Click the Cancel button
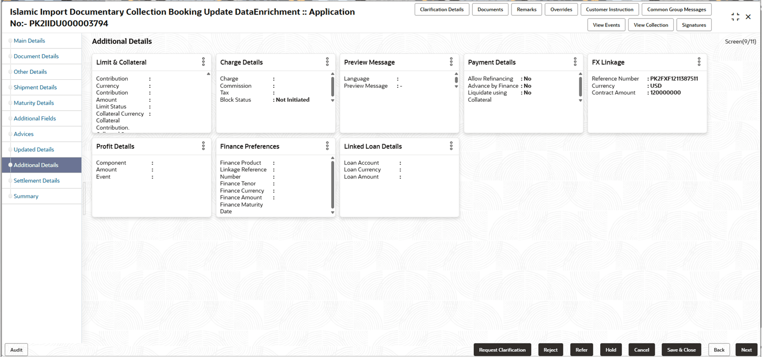 pos(641,350)
